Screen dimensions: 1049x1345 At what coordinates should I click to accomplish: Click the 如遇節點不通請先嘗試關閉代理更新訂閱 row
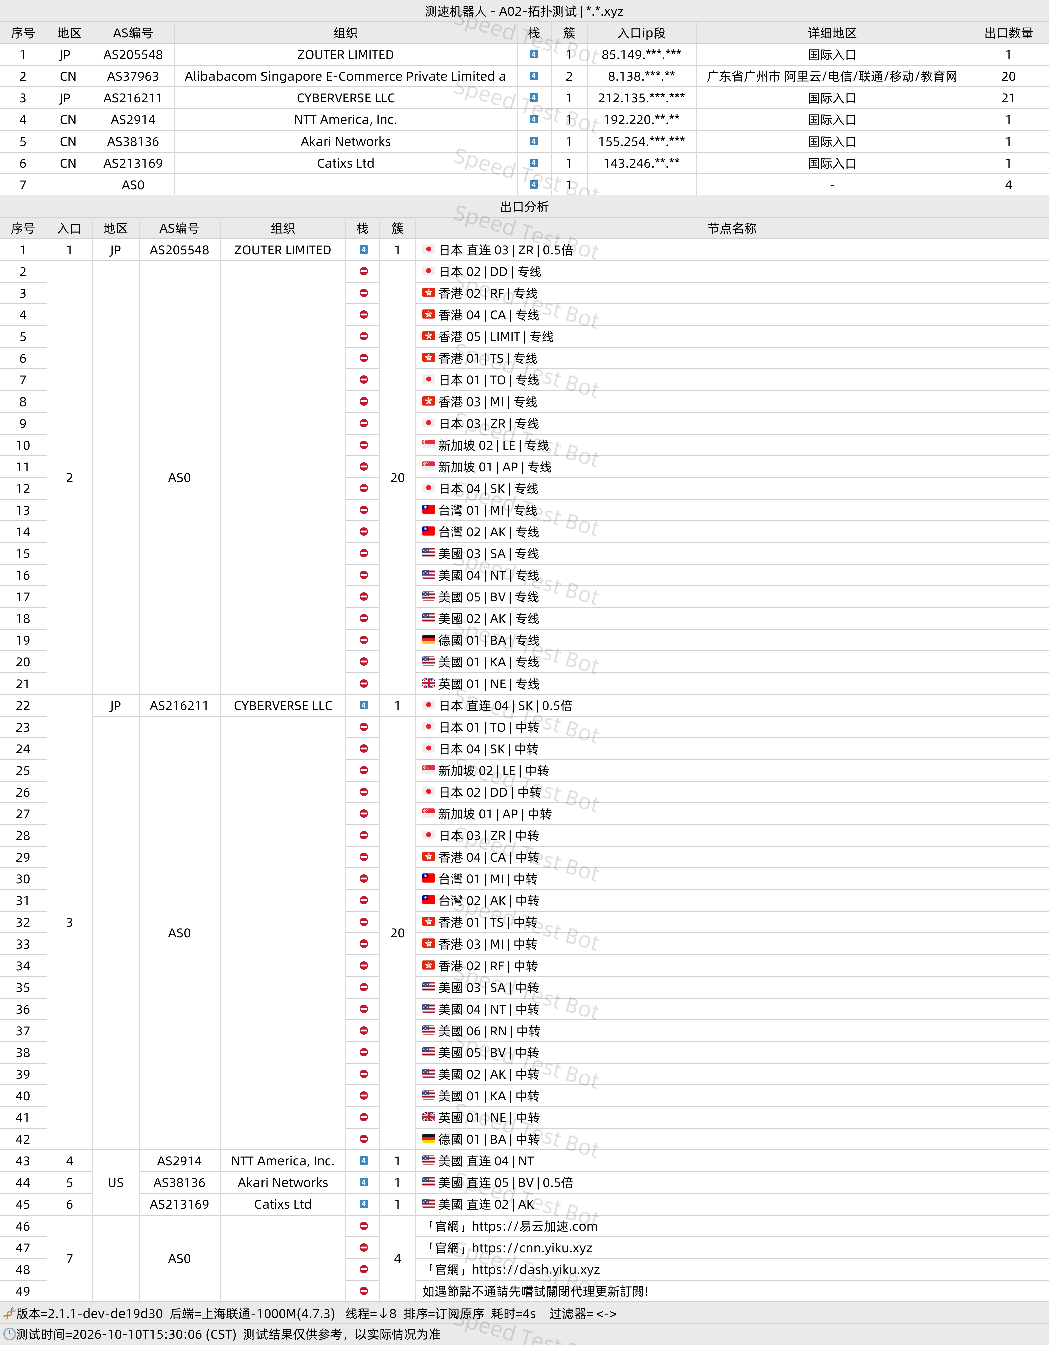[x=732, y=1291]
